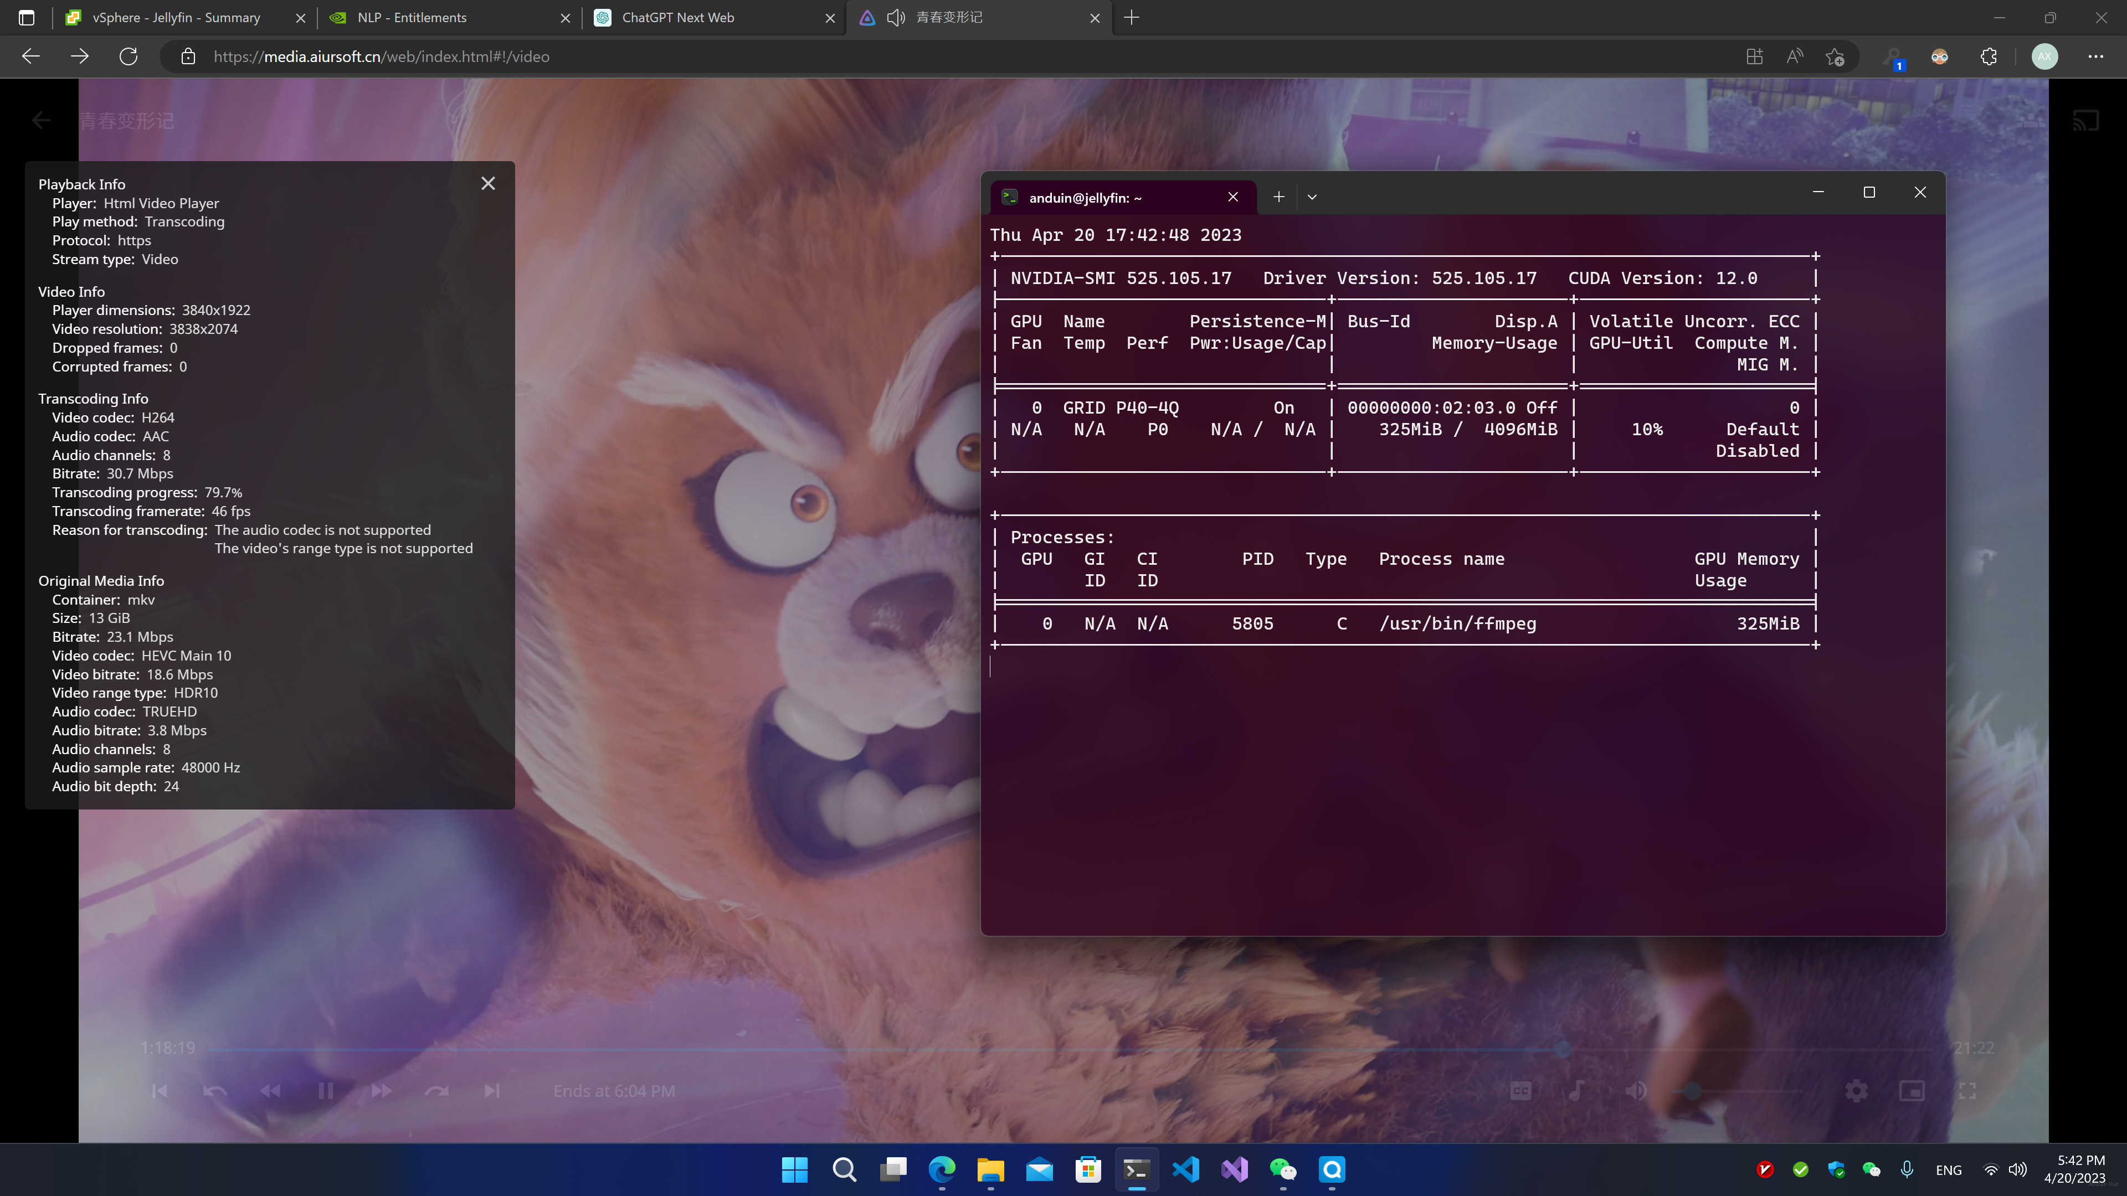Image resolution: width=2127 pixels, height=1196 pixels.
Task: Open audio track selector music note icon
Action: 1576,1091
